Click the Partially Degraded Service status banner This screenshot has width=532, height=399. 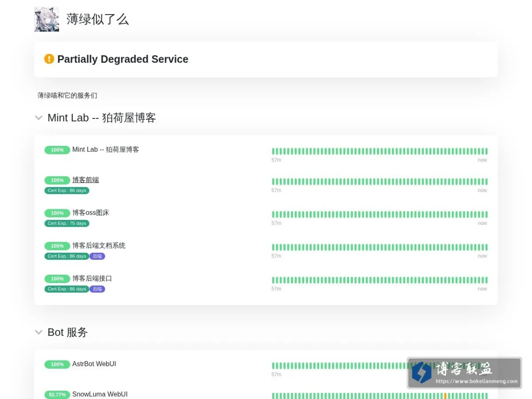[x=266, y=59]
